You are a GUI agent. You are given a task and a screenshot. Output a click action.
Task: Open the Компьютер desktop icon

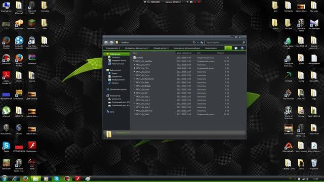pyautogui.click(x=6, y=7)
